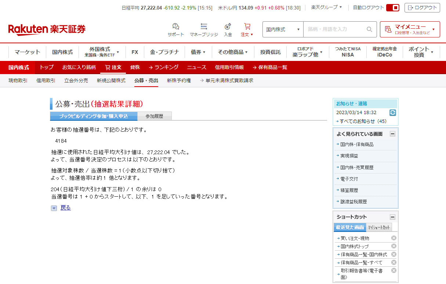Viewport: 446px width, 284px height.
Task: Switch to the 参加履歴 tab
Action: point(154,116)
